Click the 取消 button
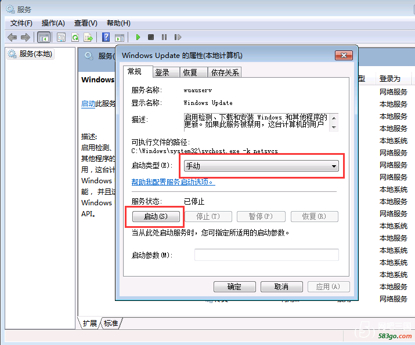 click(282, 286)
